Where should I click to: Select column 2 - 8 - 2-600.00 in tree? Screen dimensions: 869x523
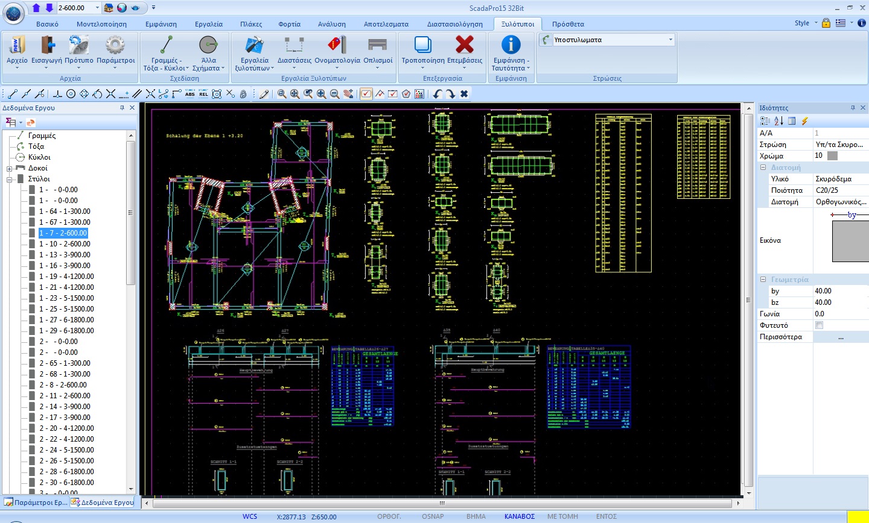pyautogui.click(x=63, y=385)
